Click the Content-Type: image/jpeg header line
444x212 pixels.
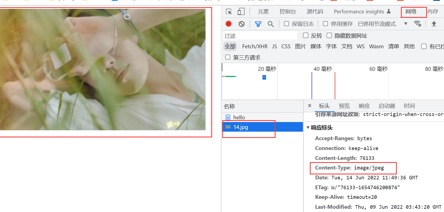coord(349,168)
